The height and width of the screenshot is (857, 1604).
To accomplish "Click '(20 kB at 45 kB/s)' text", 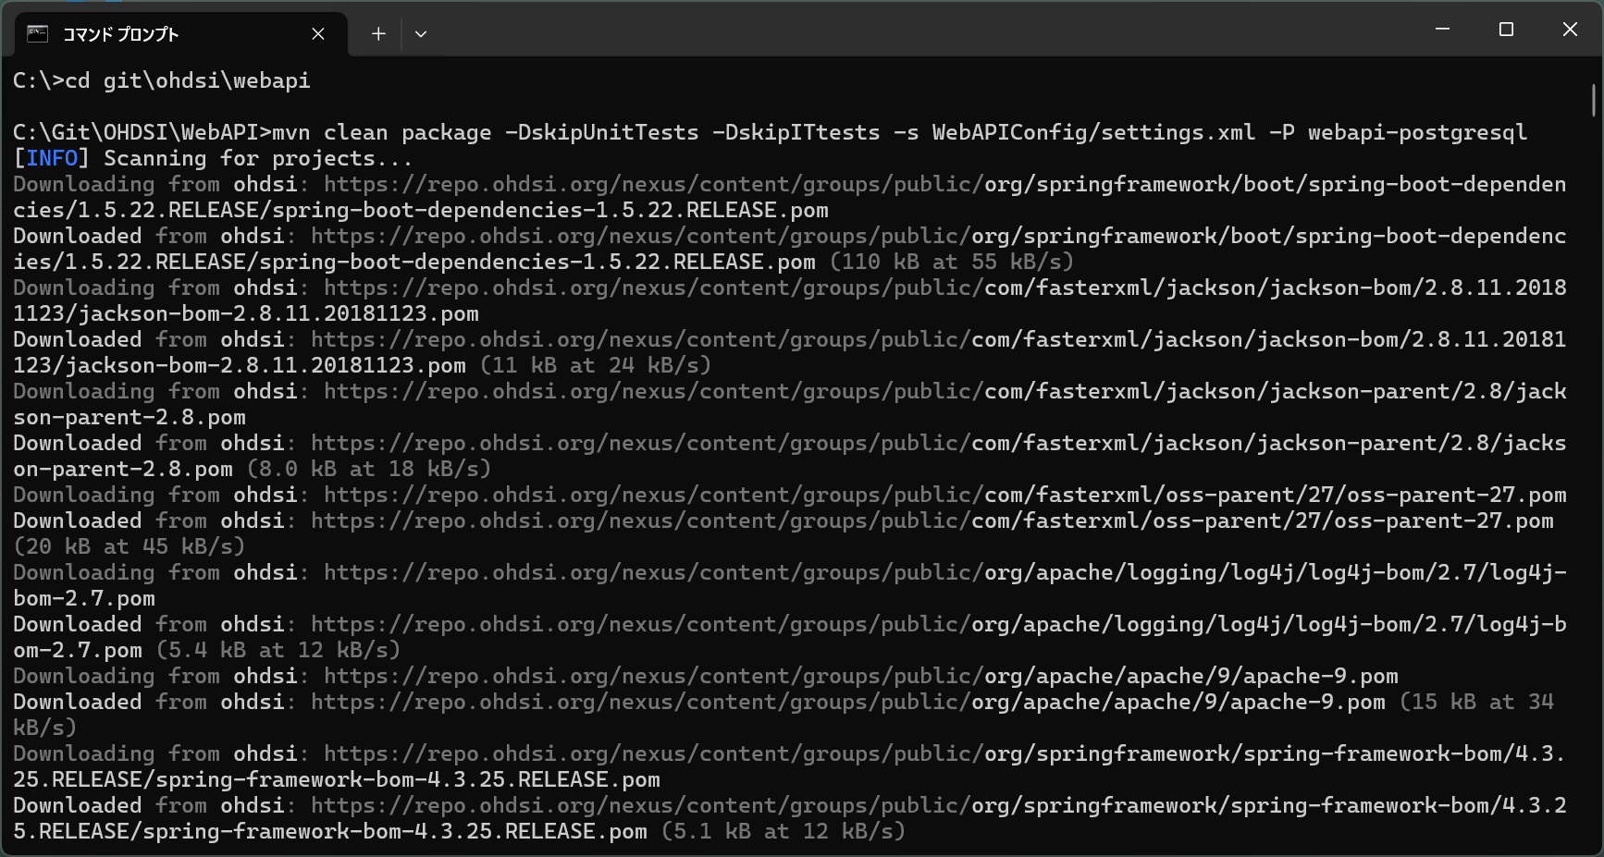I will pos(130,546).
